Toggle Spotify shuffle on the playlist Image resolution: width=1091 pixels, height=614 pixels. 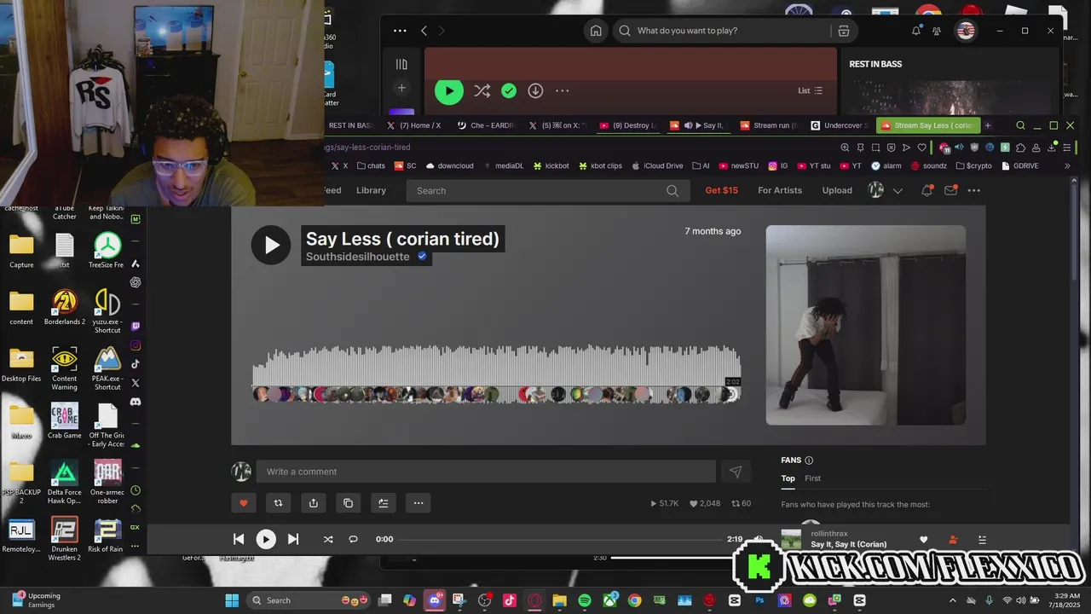coord(482,90)
